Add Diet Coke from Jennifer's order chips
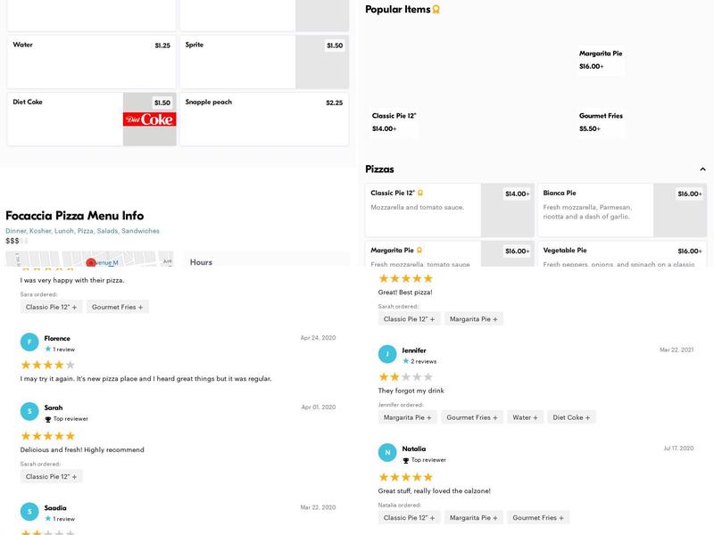This screenshot has width=714, height=535. tap(571, 417)
